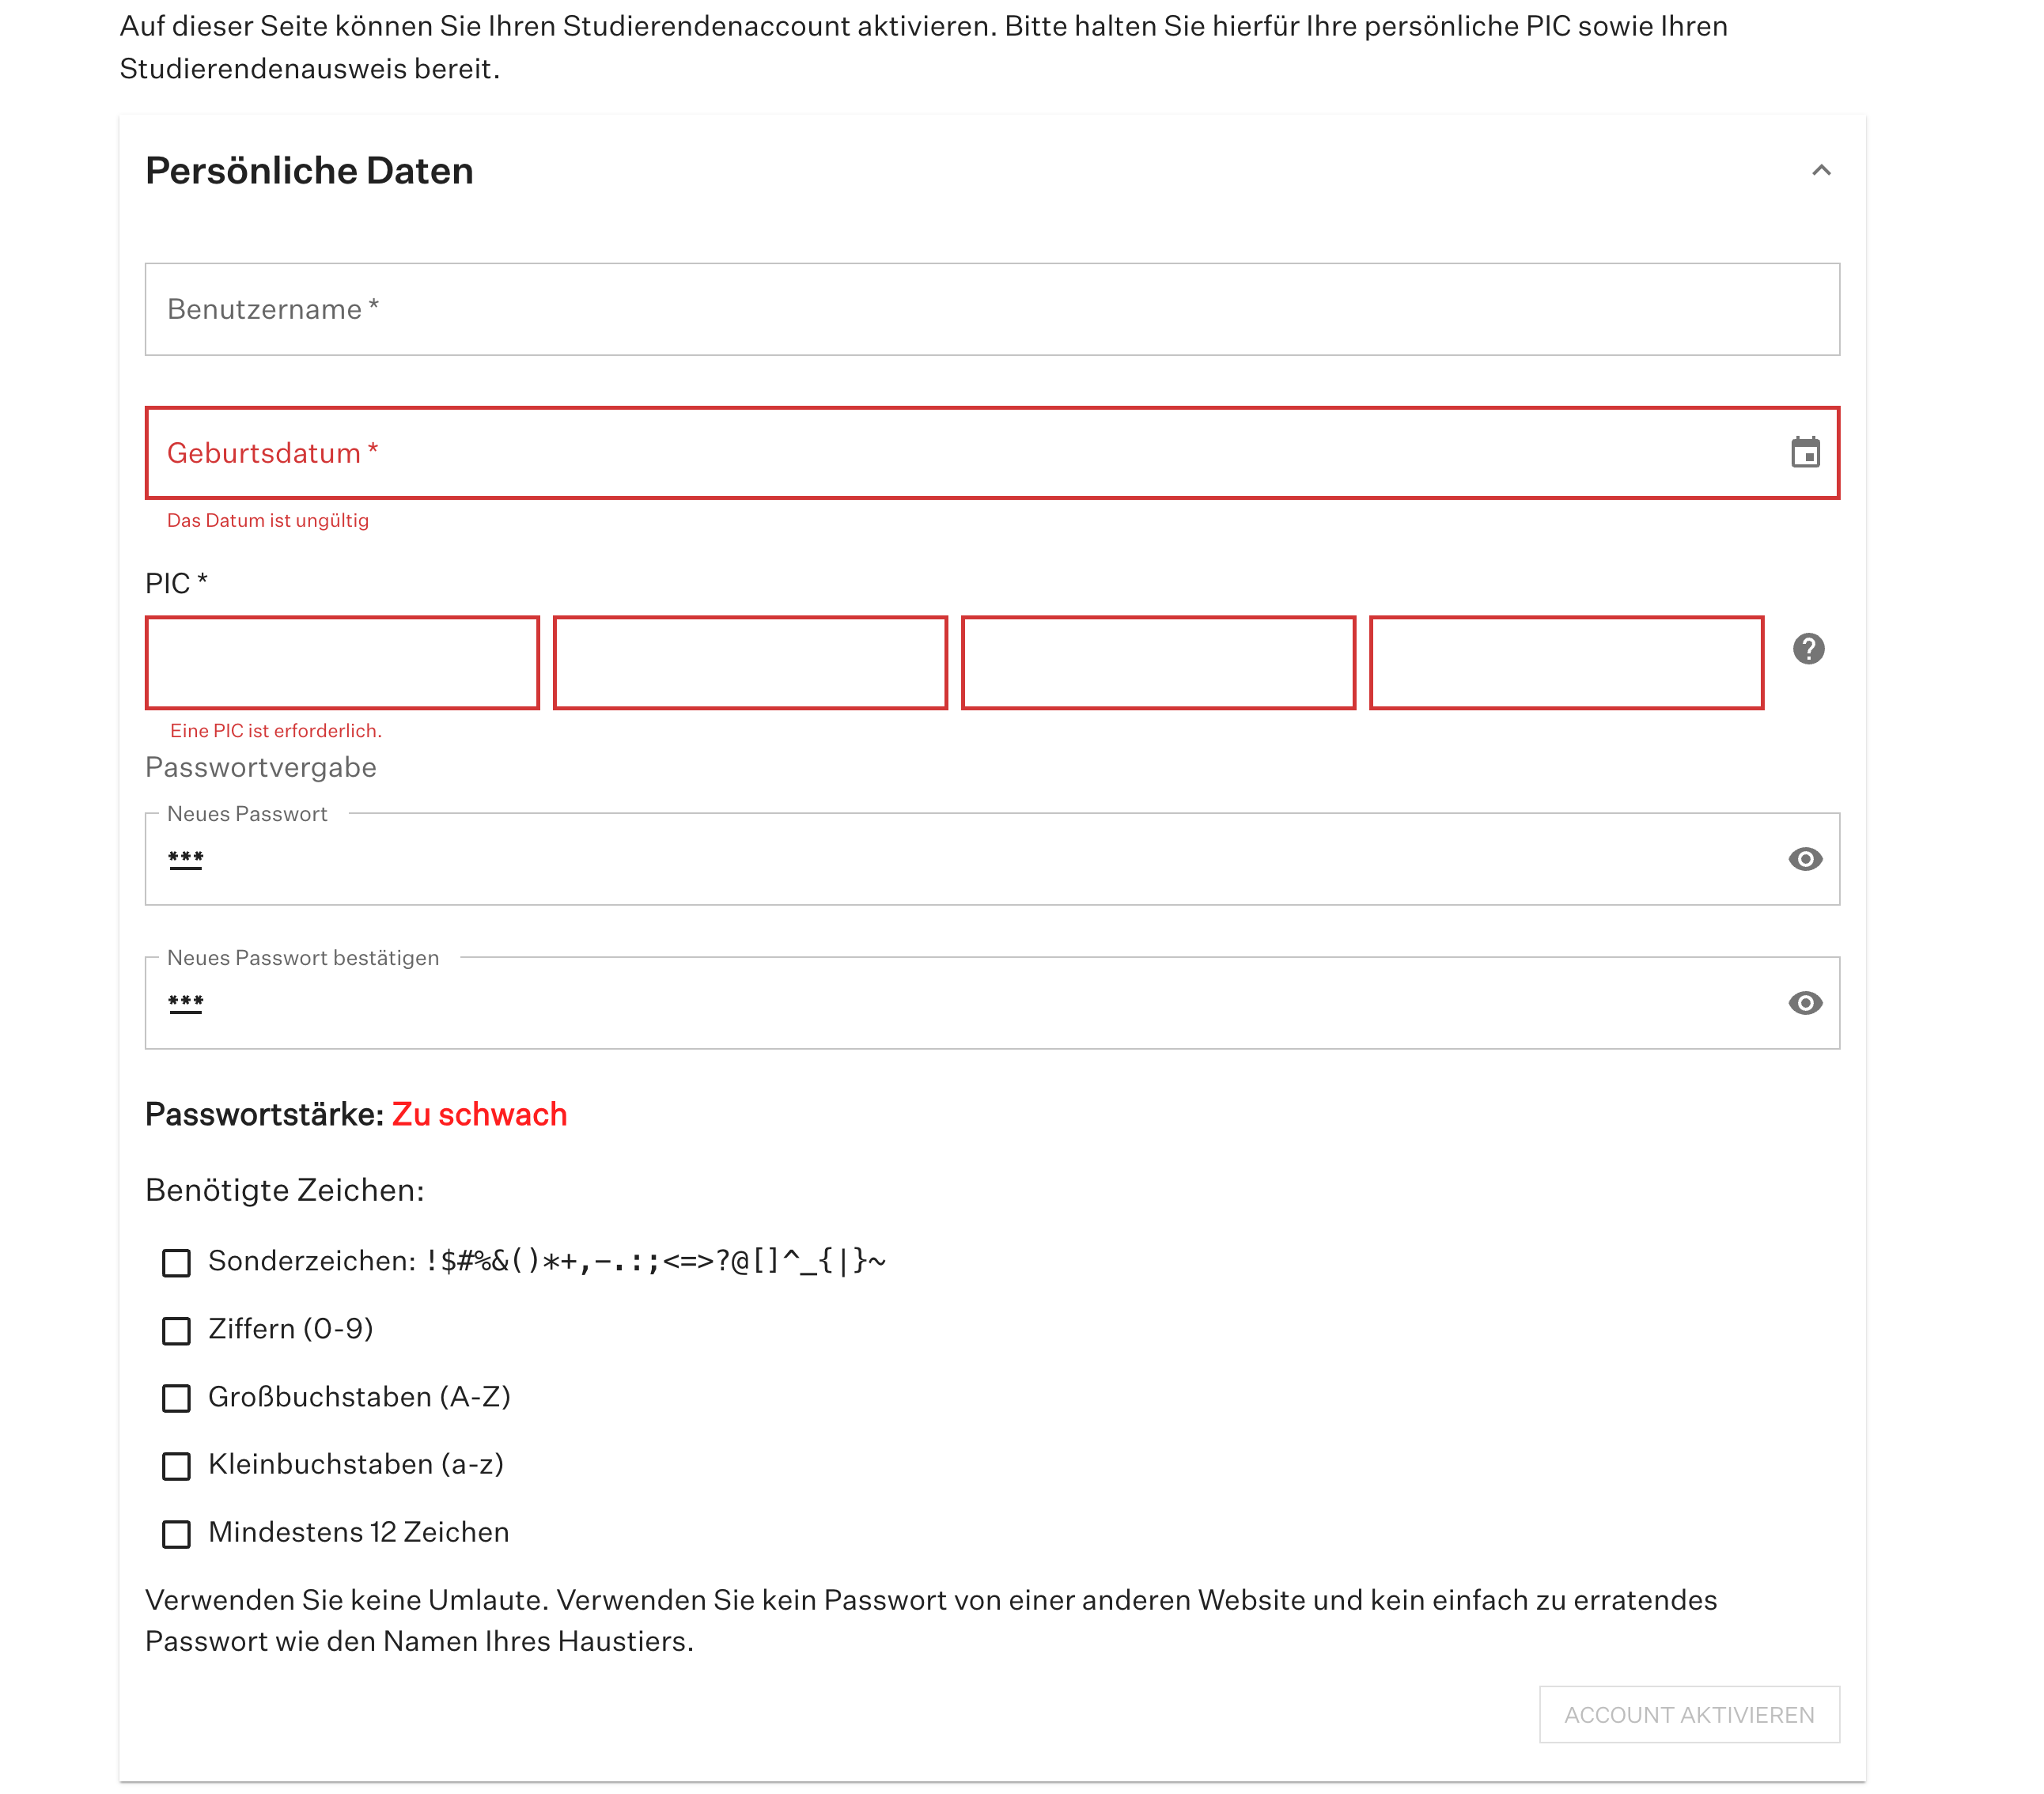Tick the Sonderzeichen checkbox

tap(176, 1263)
